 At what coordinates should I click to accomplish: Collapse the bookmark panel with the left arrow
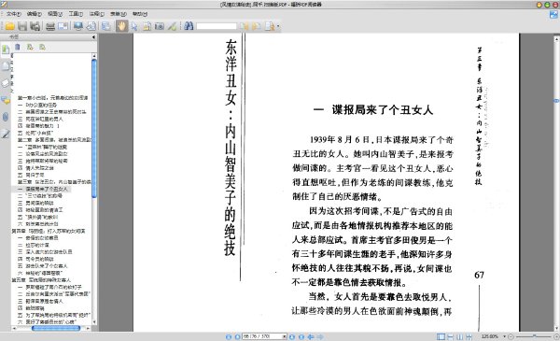(x=93, y=36)
